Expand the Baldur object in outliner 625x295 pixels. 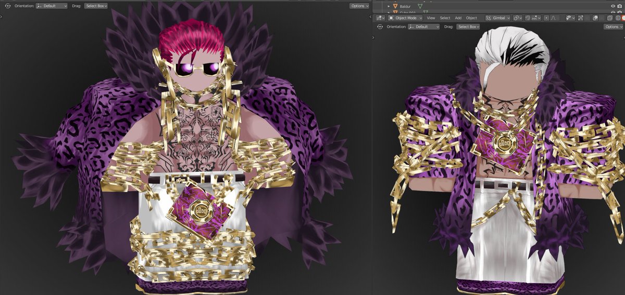[x=388, y=6]
